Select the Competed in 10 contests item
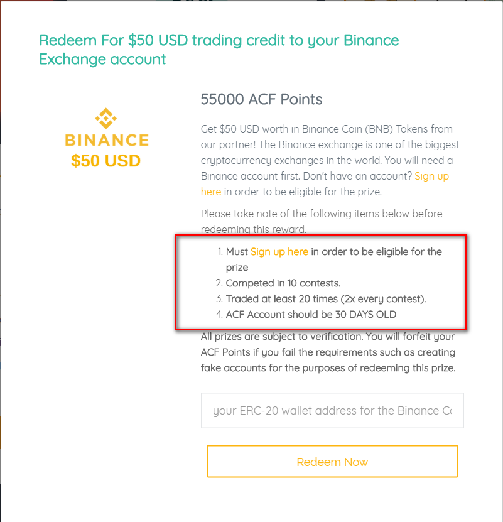 tap(283, 283)
